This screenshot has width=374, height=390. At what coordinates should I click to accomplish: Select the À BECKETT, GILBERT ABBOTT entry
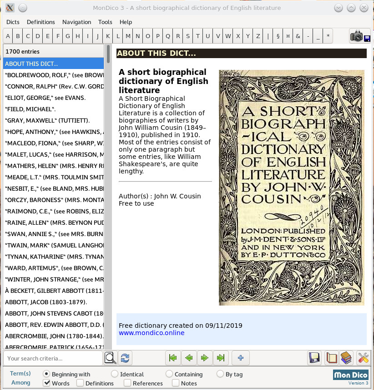(54, 291)
